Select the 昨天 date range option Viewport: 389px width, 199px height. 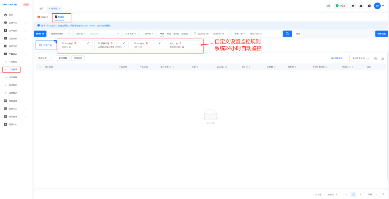pos(169,34)
